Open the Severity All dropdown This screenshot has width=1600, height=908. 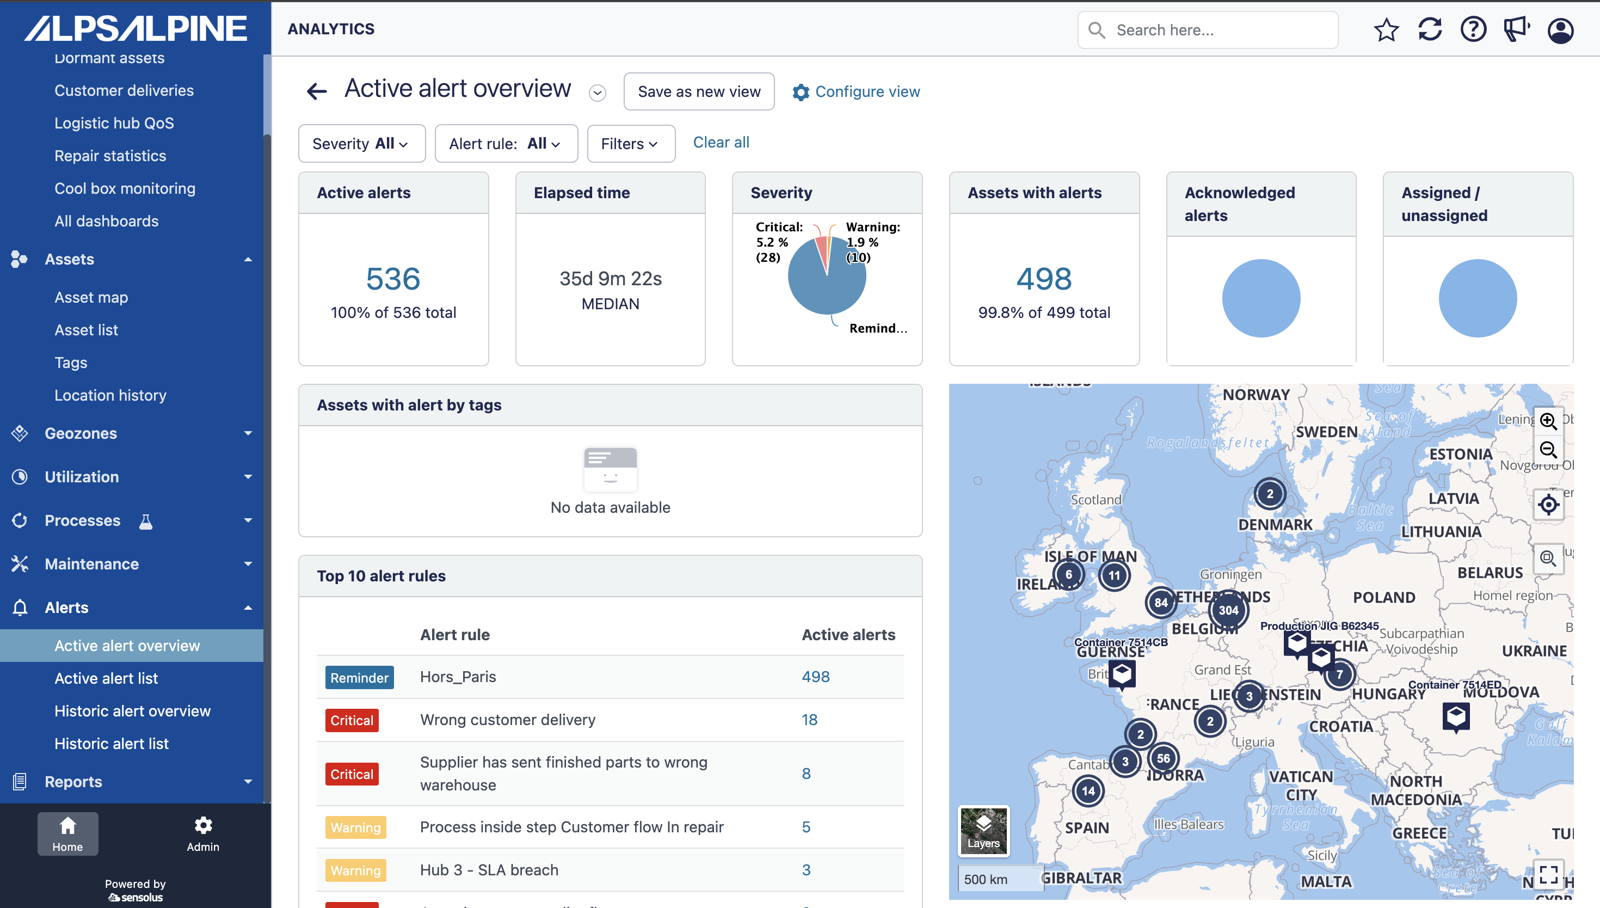tap(361, 143)
